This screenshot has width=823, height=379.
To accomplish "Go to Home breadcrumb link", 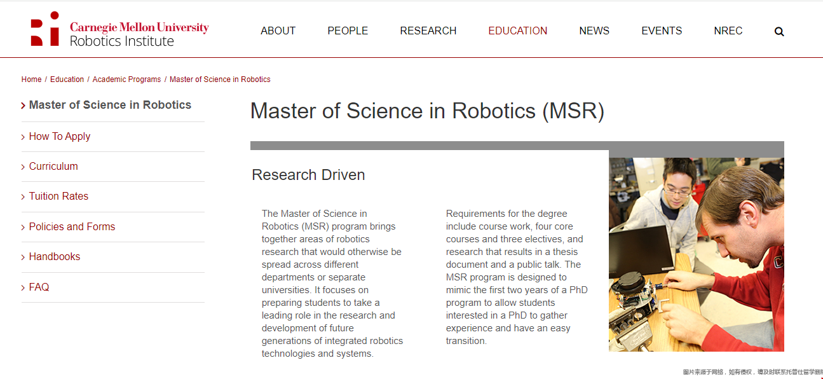I will pyautogui.click(x=31, y=79).
